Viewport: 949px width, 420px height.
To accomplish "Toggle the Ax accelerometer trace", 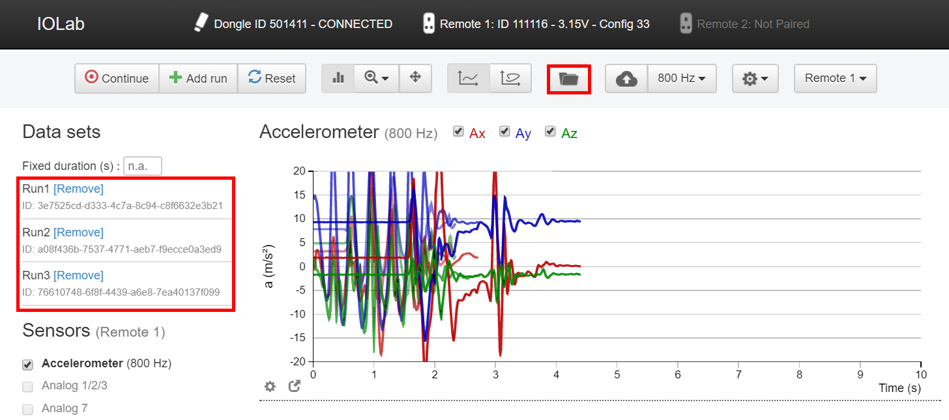I will (x=458, y=132).
